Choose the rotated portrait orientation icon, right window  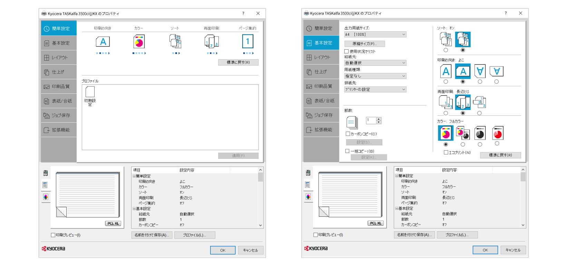[x=480, y=71]
